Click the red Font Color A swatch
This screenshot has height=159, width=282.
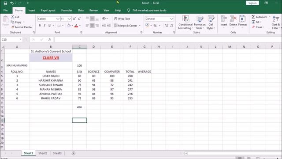pos(76,26)
